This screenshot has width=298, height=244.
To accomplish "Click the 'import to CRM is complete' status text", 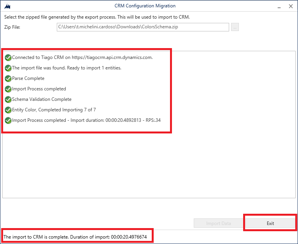I will click(x=75, y=237).
